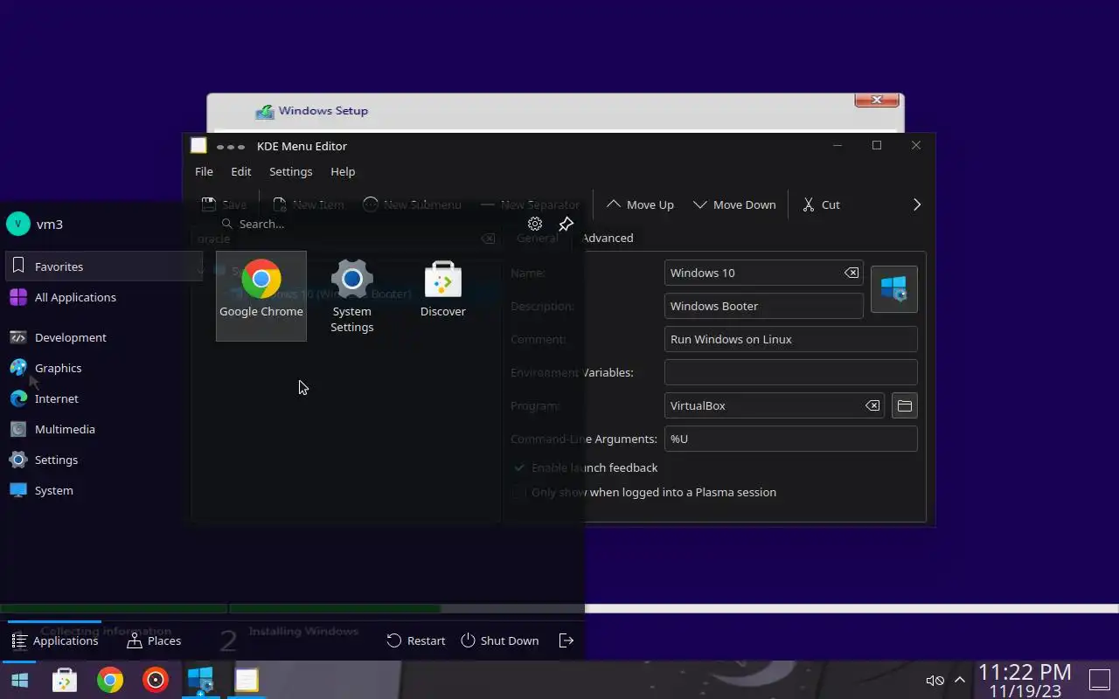Switch to VirtualBox Windows task in taskbar
Screen dimensions: 1119x699
[x=200, y=680]
